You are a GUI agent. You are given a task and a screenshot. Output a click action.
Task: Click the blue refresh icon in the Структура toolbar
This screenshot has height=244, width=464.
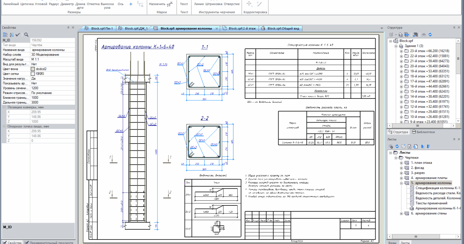430,35
